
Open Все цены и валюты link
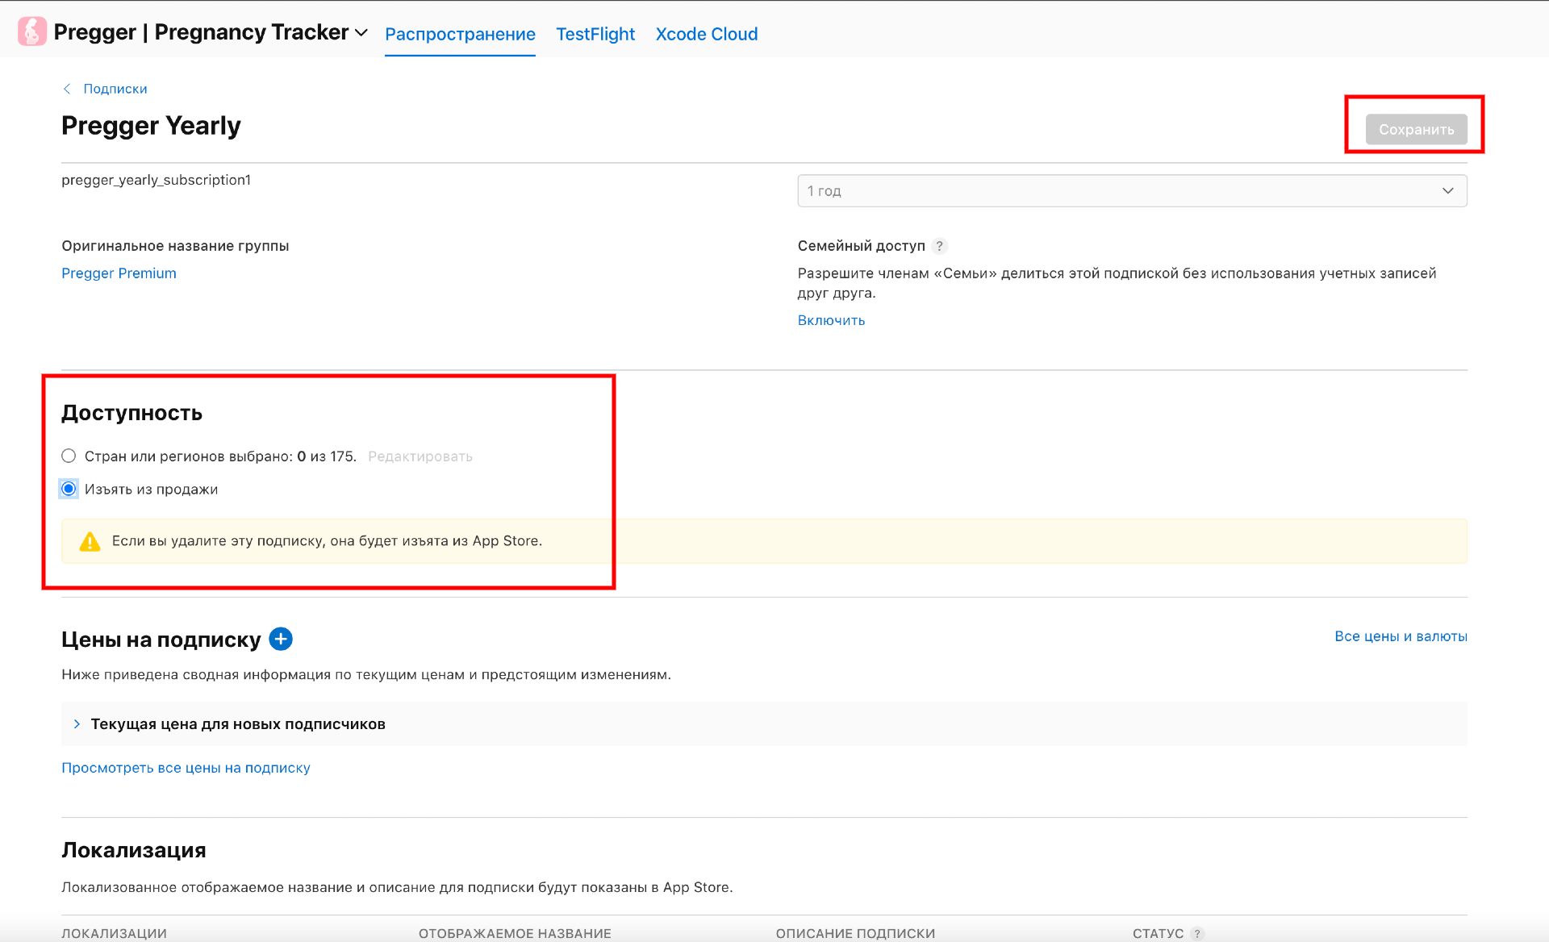click(1400, 636)
